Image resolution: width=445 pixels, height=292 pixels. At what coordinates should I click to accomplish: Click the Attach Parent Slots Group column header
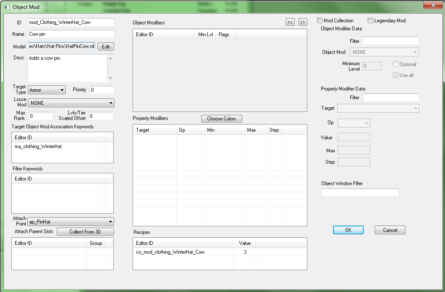pyautogui.click(x=96, y=243)
